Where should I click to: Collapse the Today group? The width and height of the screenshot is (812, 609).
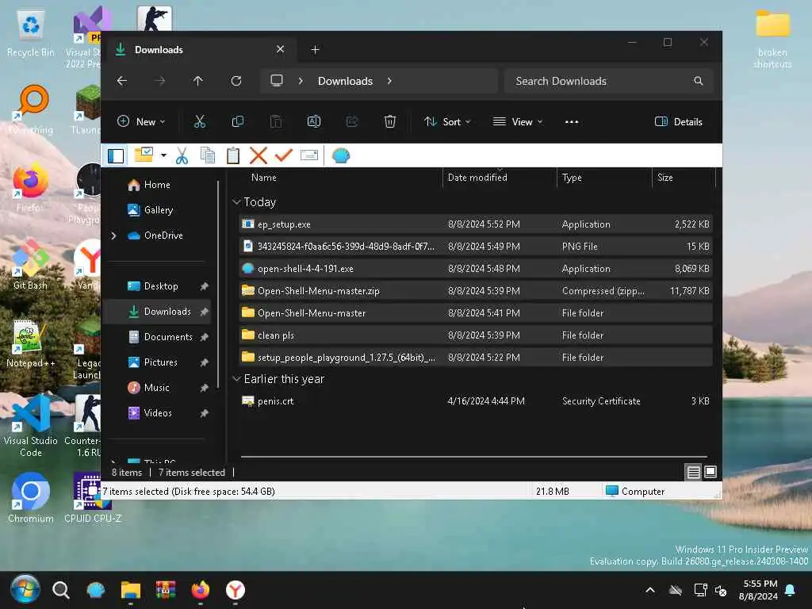click(236, 202)
